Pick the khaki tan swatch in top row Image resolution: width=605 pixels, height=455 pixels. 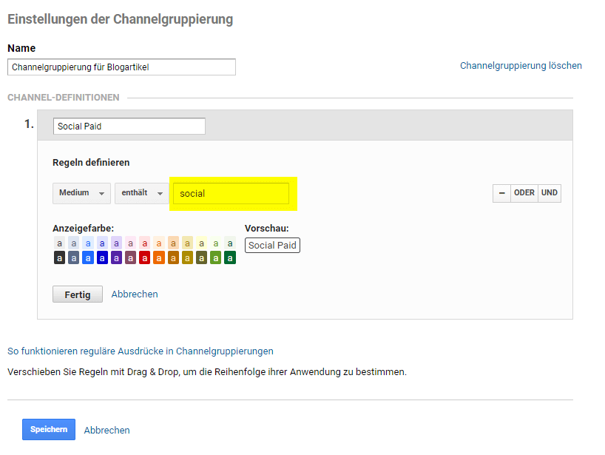187,243
